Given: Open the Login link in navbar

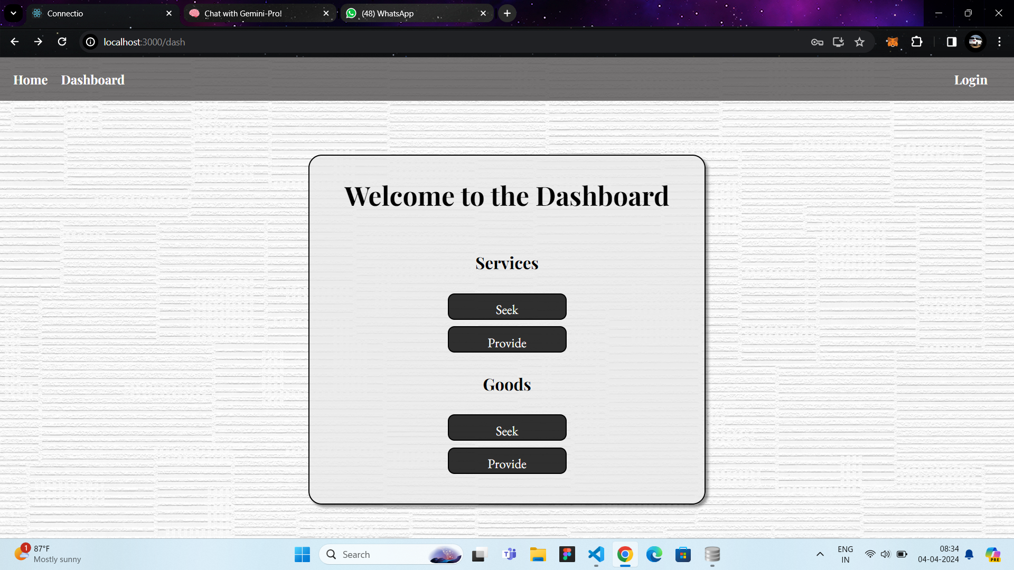Looking at the screenshot, I should pyautogui.click(x=970, y=80).
